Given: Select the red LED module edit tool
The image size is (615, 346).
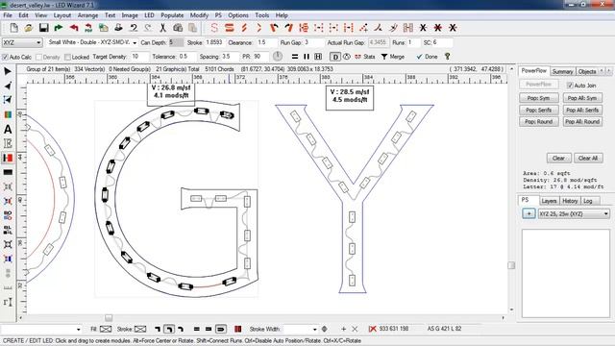Looking at the screenshot, I should pos(8,158).
